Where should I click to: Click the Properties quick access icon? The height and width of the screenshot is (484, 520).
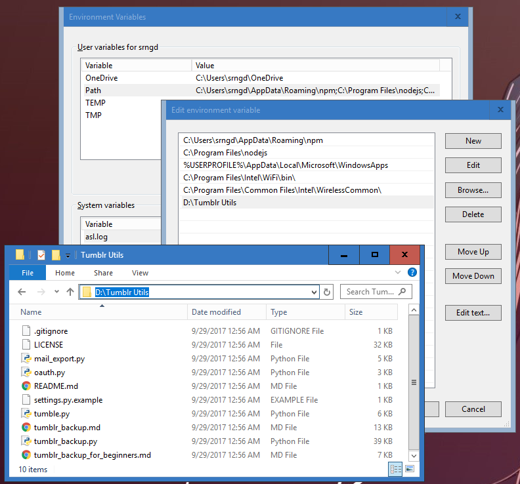[x=41, y=254]
